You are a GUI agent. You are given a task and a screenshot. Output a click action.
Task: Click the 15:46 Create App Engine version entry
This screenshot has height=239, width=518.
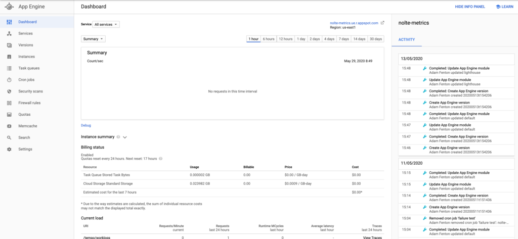click(x=456, y=150)
